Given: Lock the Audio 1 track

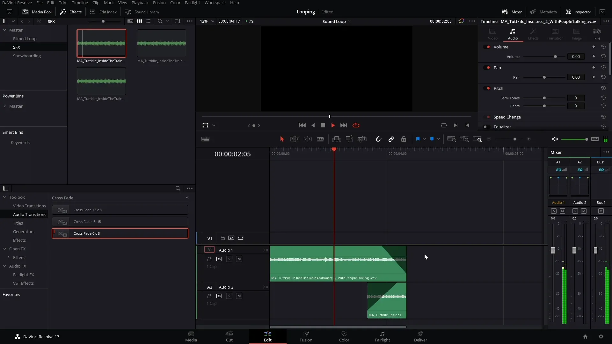Looking at the screenshot, I should click(x=209, y=259).
